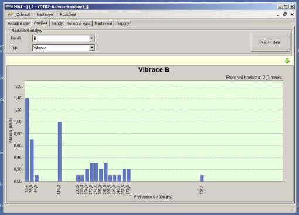Restore the inner MDI child window
The image size is (299, 215).
(285, 14)
